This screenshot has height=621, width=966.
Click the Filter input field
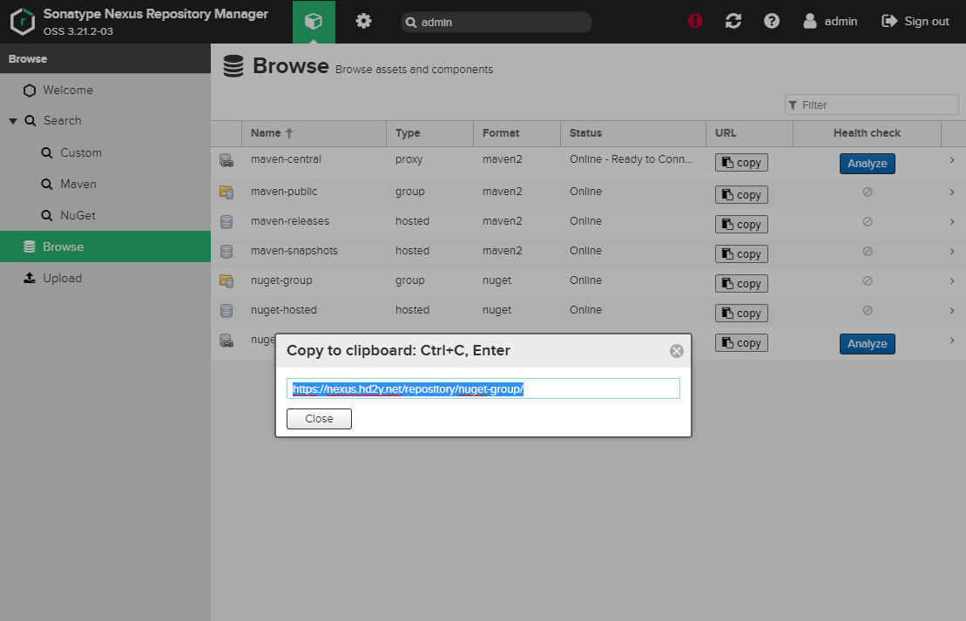pyautogui.click(x=872, y=105)
